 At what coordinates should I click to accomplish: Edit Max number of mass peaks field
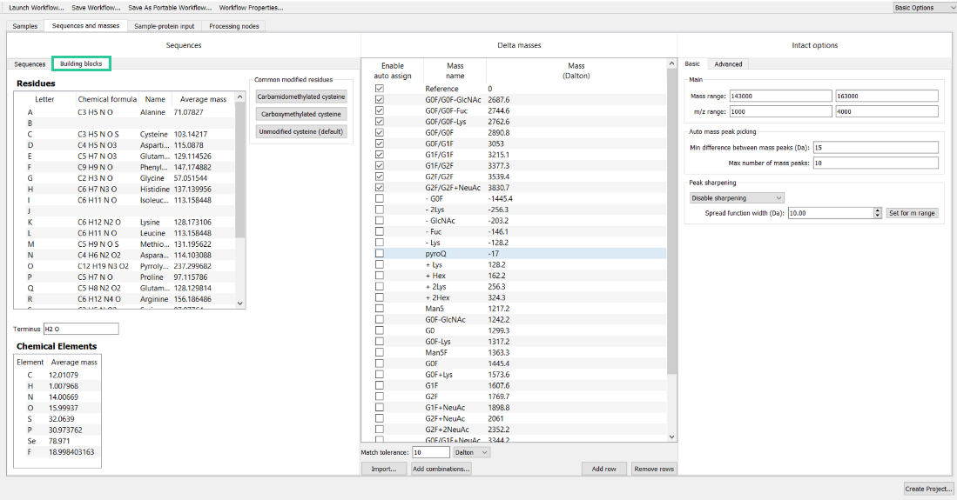876,163
